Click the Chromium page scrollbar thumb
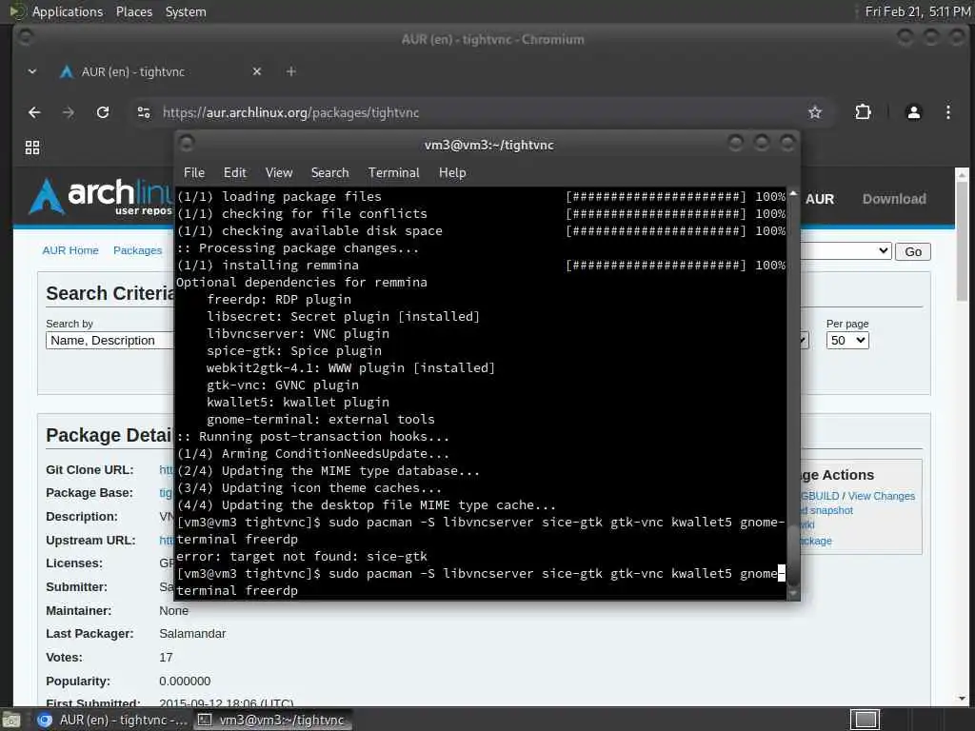This screenshot has width=975, height=731. [962, 239]
